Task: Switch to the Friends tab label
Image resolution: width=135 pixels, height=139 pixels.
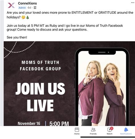Action: 93,134
